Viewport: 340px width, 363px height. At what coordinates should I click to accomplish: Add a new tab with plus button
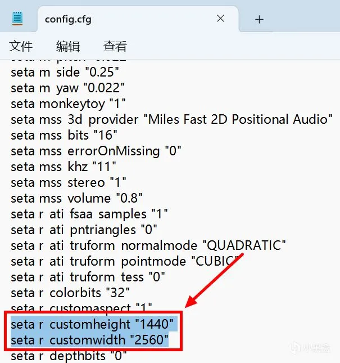pyautogui.click(x=259, y=19)
